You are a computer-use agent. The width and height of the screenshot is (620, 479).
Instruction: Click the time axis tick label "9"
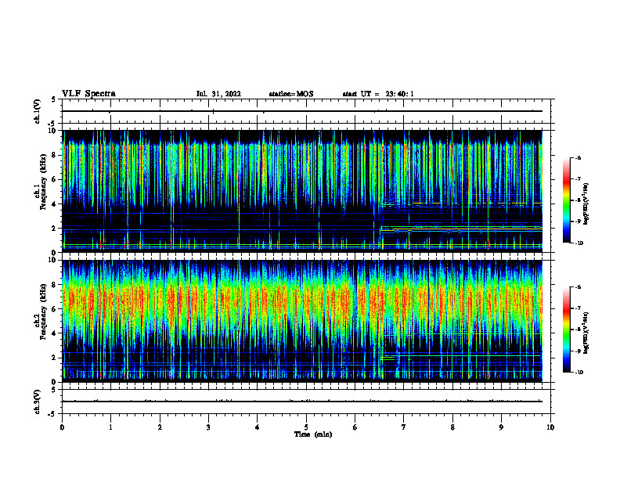coord(501,427)
